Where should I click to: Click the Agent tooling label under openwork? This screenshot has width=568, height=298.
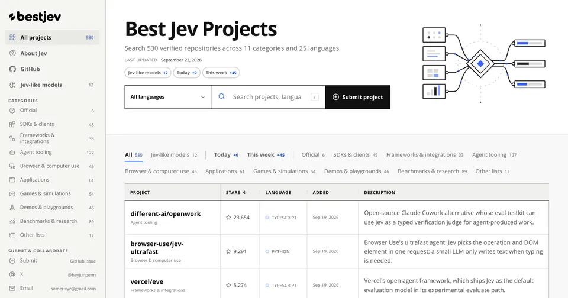(x=144, y=223)
